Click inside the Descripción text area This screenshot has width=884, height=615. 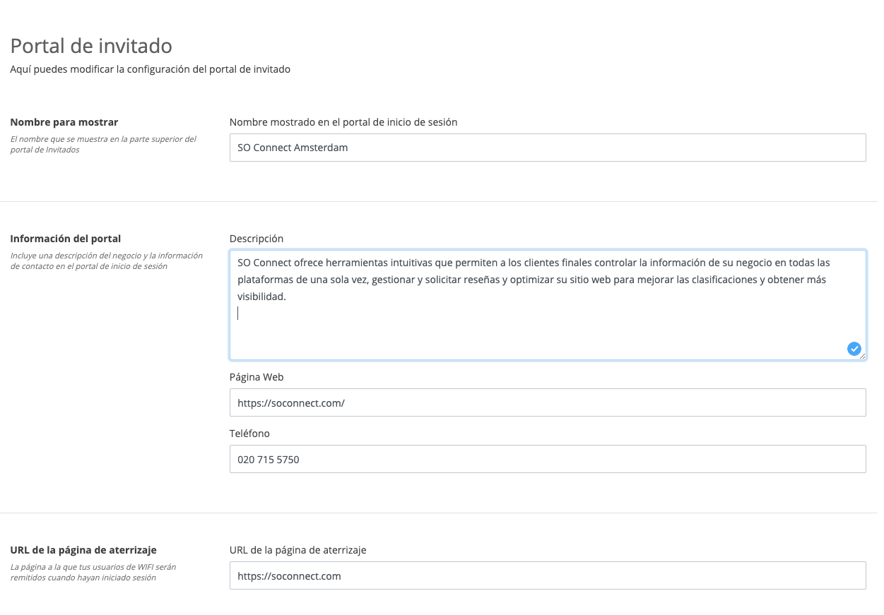tap(548, 305)
